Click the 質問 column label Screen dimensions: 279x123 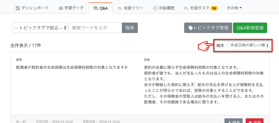tap(19, 60)
